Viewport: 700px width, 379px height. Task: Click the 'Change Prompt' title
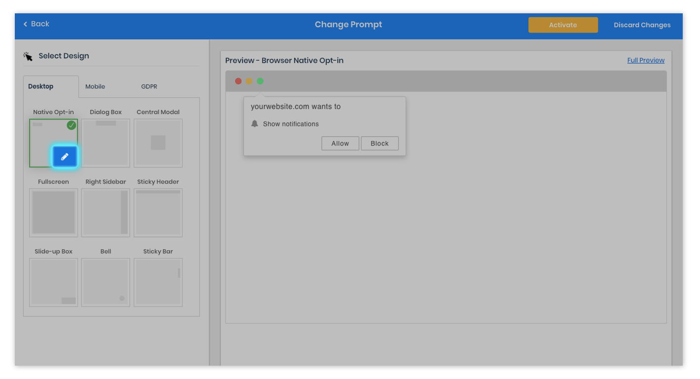coord(349,25)
